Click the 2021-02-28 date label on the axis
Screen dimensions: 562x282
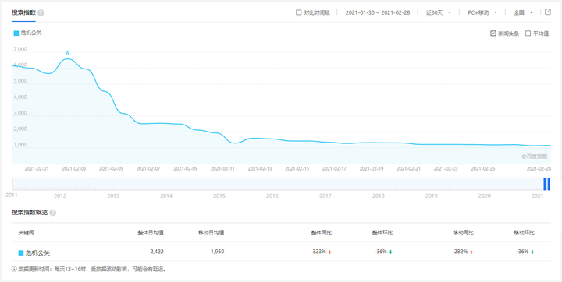(539, 168)
